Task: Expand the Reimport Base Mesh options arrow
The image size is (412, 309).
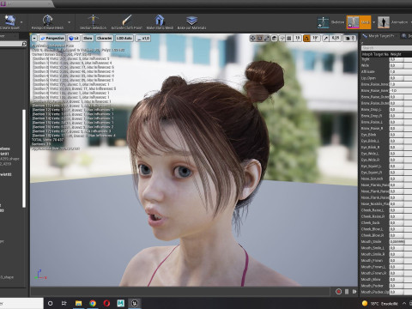Action: 69,22
